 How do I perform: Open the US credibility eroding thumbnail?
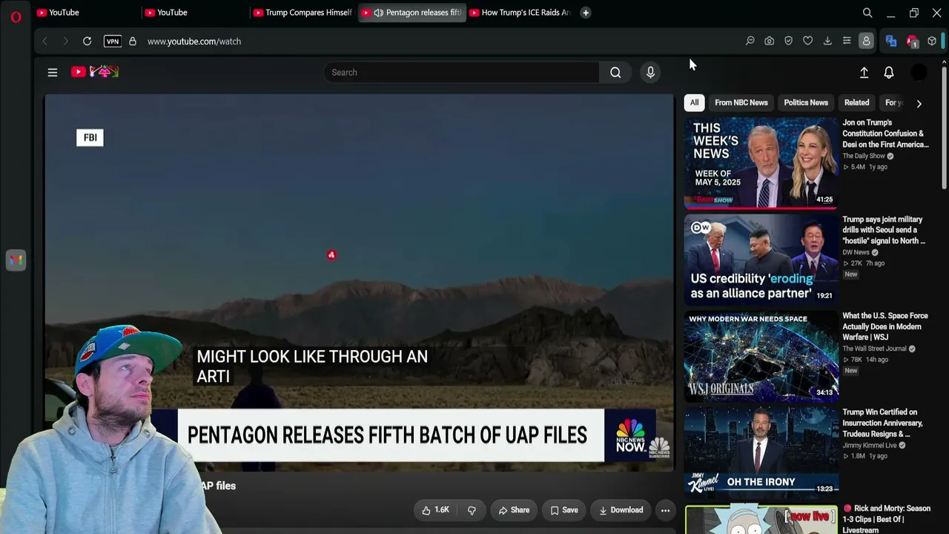click(761, 259)
